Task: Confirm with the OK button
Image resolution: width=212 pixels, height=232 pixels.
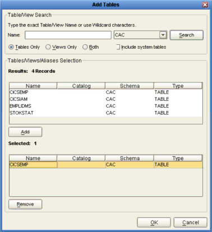Action: [x=154, y=222]
